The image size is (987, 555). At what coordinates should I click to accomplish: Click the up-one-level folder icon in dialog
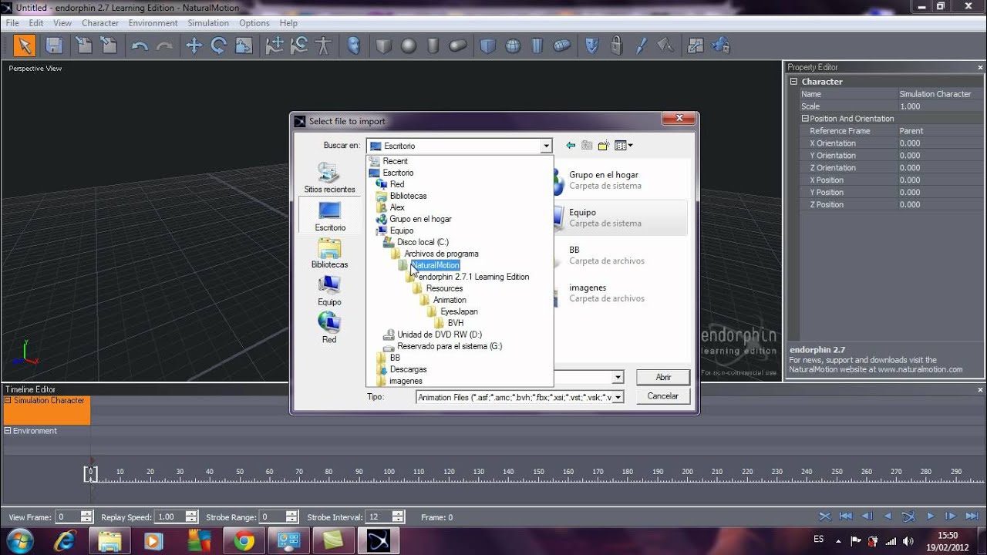(587, 145)
